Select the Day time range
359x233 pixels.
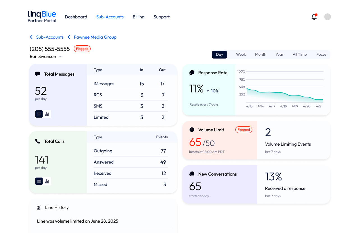[220, 54]
